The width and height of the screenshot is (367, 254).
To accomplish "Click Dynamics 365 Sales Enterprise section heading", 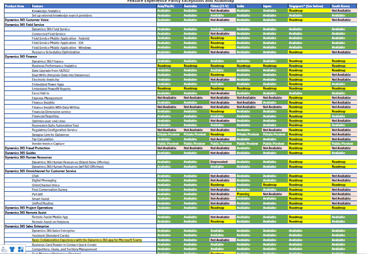I will click(x=27, y=226).
